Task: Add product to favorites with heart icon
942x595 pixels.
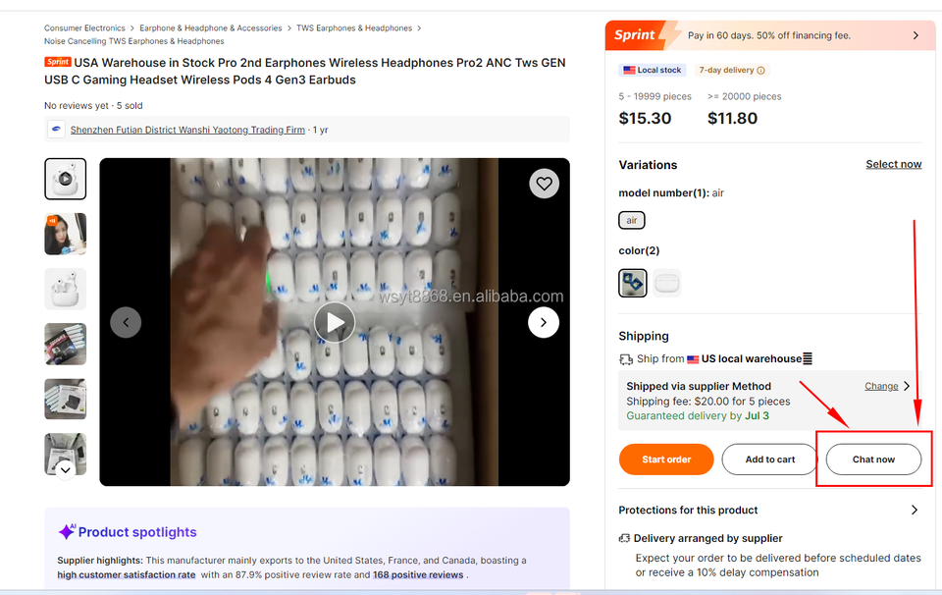Action: pos(544,184)
